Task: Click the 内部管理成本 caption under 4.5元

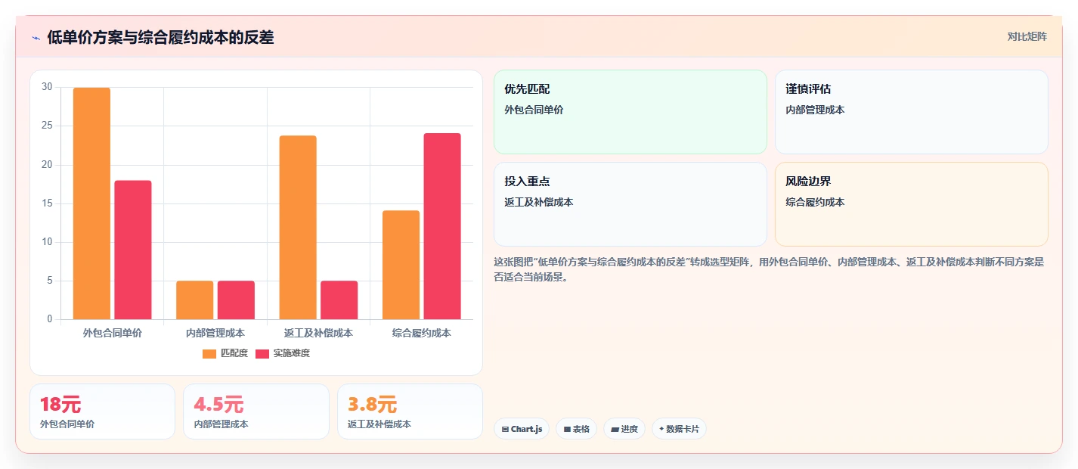Action: (x=221, y=424)
